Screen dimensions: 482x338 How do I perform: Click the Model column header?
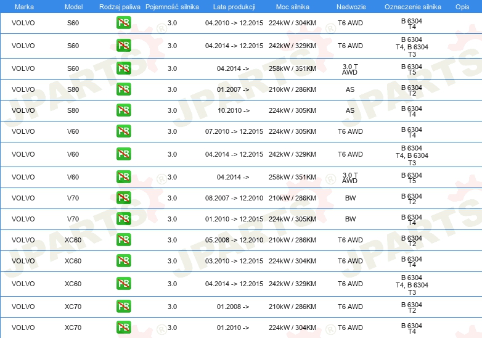[x=73, y=7]
